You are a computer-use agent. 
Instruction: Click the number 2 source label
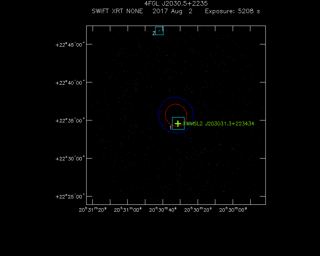tap(154, 33)
